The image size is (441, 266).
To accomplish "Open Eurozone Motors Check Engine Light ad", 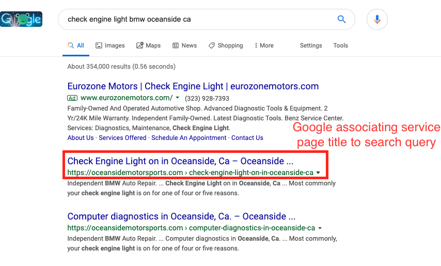I will coord(193,86).
